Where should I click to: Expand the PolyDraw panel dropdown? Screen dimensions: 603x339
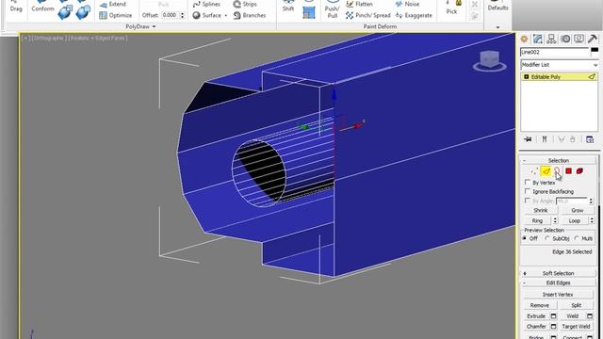click(x=155, y=26)
